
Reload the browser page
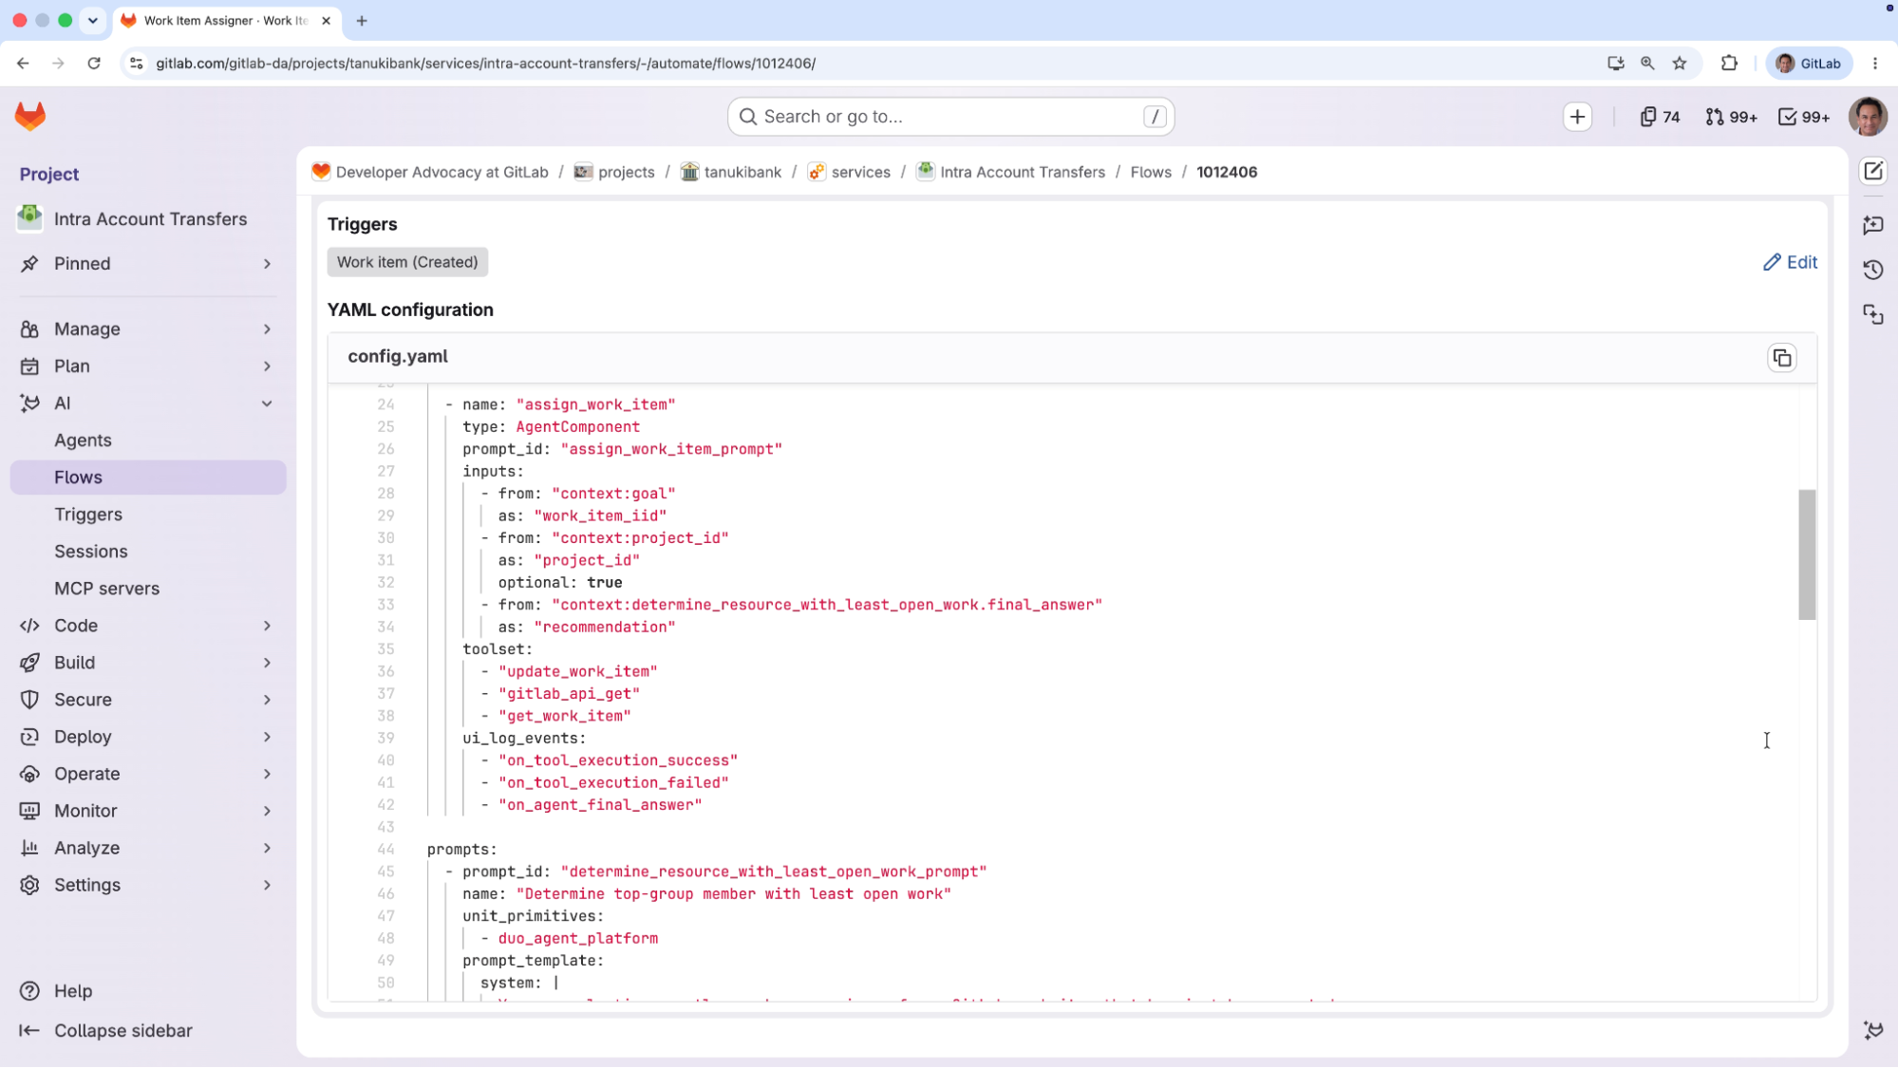click(94, 64)
